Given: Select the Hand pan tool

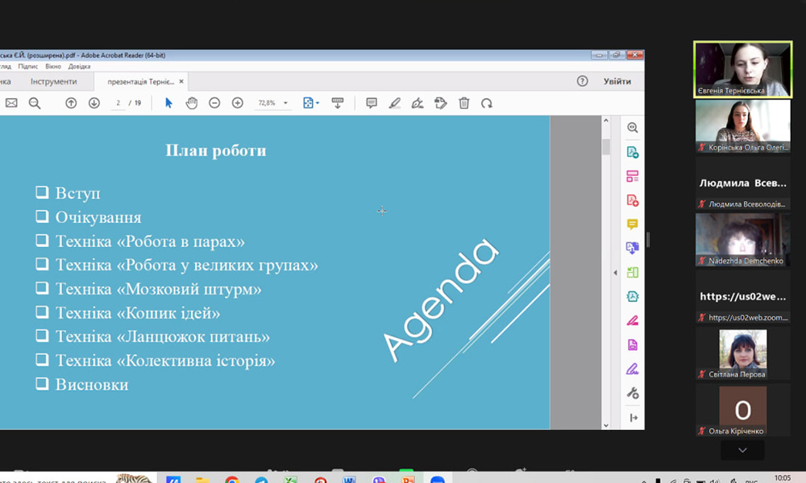Looking at the screenshot, I should [x=191, y=103].
